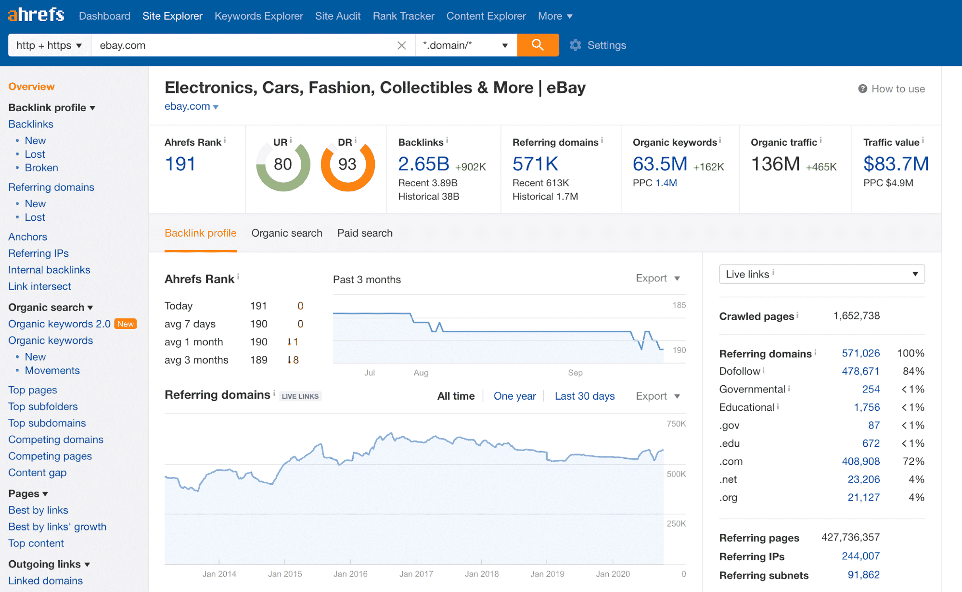Image resolution: width=962 pixels, height=592 pixels.
Task: Switch to the Paid search tab
Action: [364, 233]
